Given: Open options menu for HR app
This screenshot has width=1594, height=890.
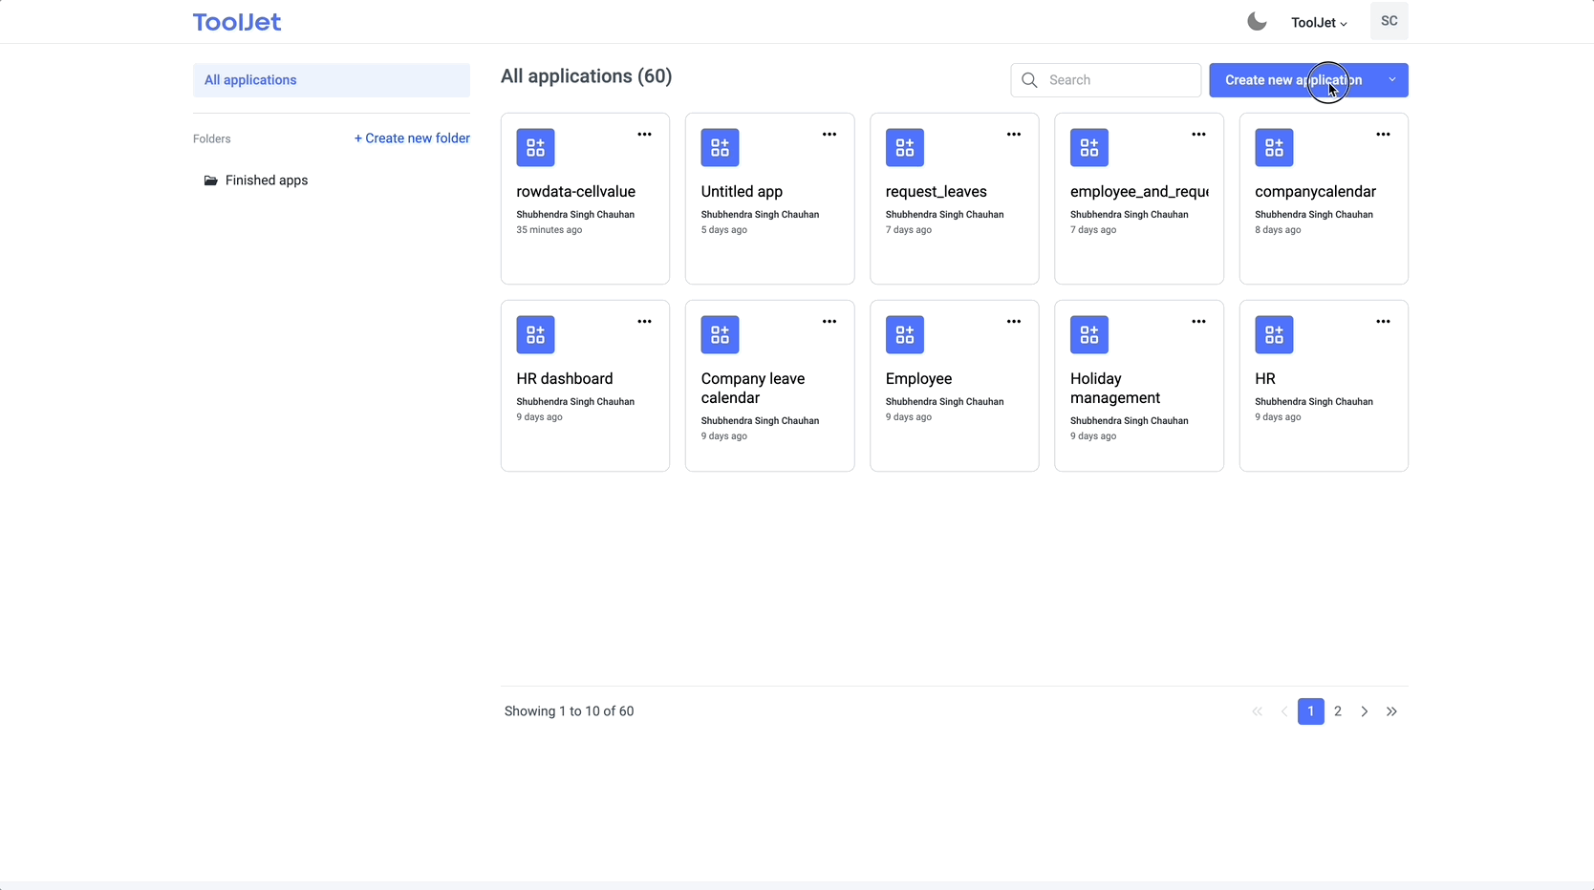Looking at the screenshot, I should click(1383, 322).
